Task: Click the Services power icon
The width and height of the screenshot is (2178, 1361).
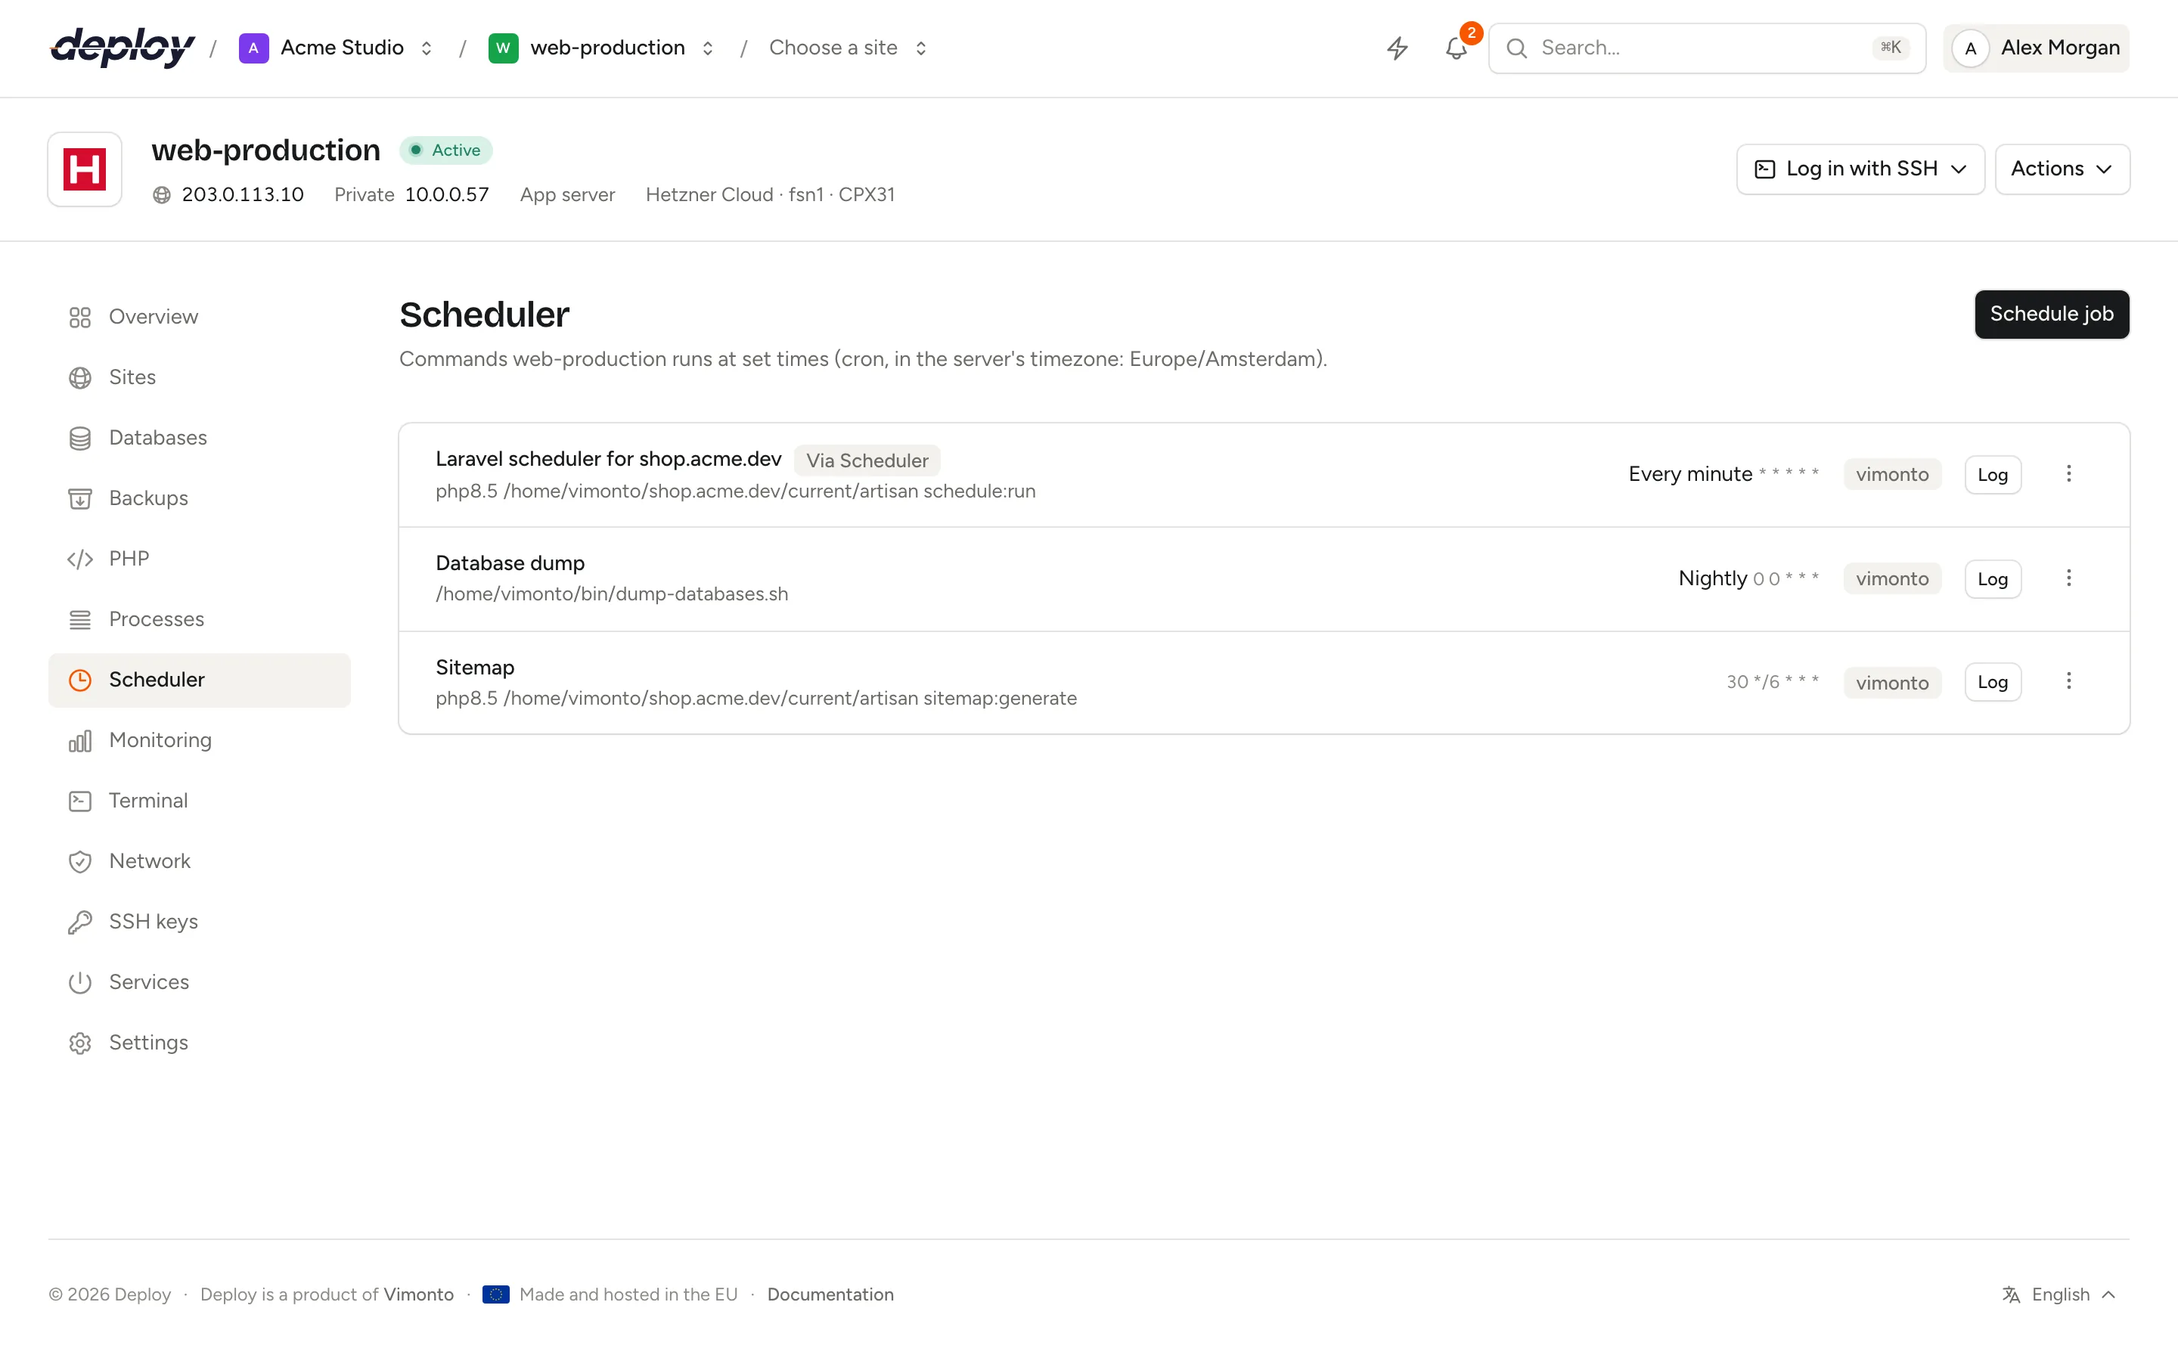Action: click(x=80, y=982)
